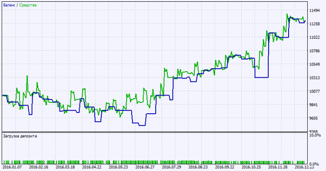Click the 2016.09.22 date label

coord(225,167)
